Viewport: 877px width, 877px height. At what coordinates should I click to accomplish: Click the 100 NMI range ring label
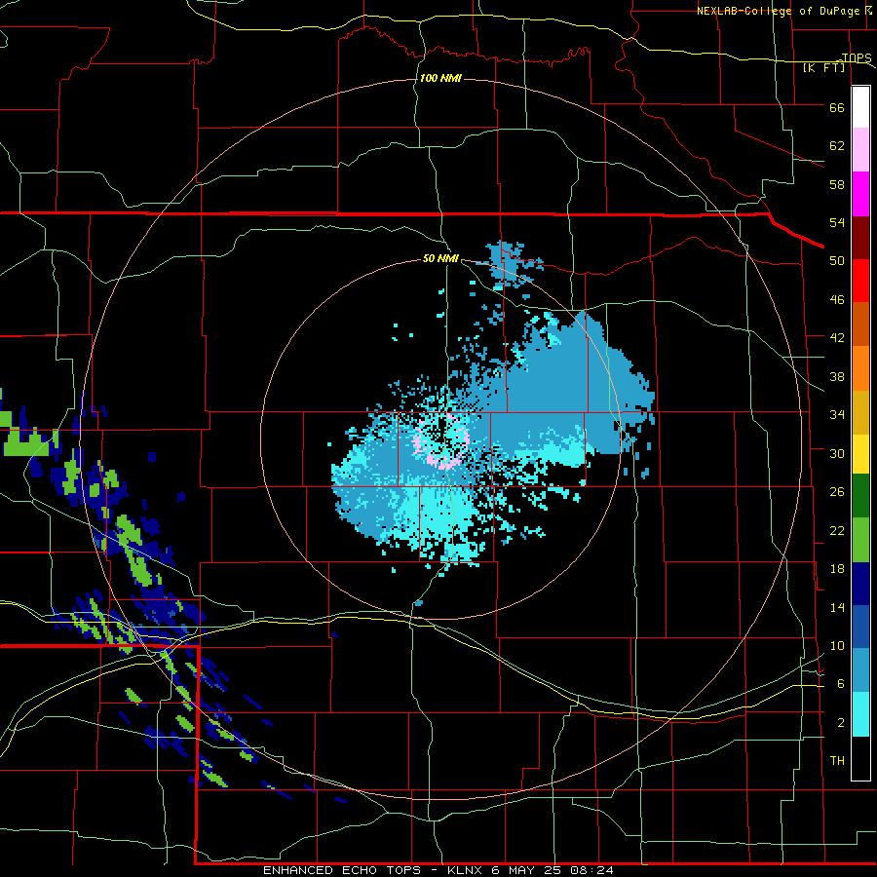click(x=440, y=78)
